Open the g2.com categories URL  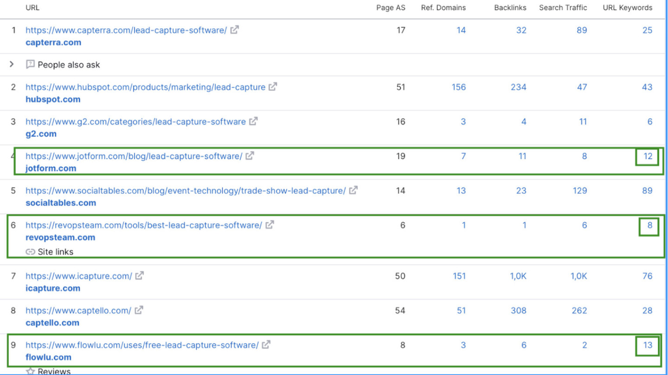coord(135,122)
